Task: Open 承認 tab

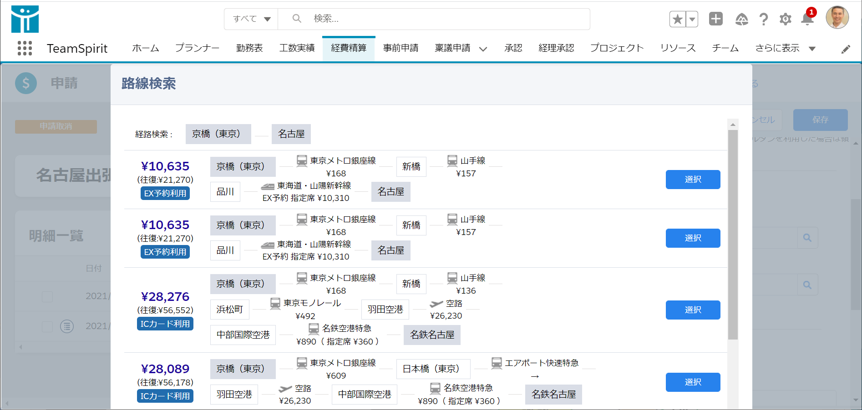Action: [x=513, y=48]
